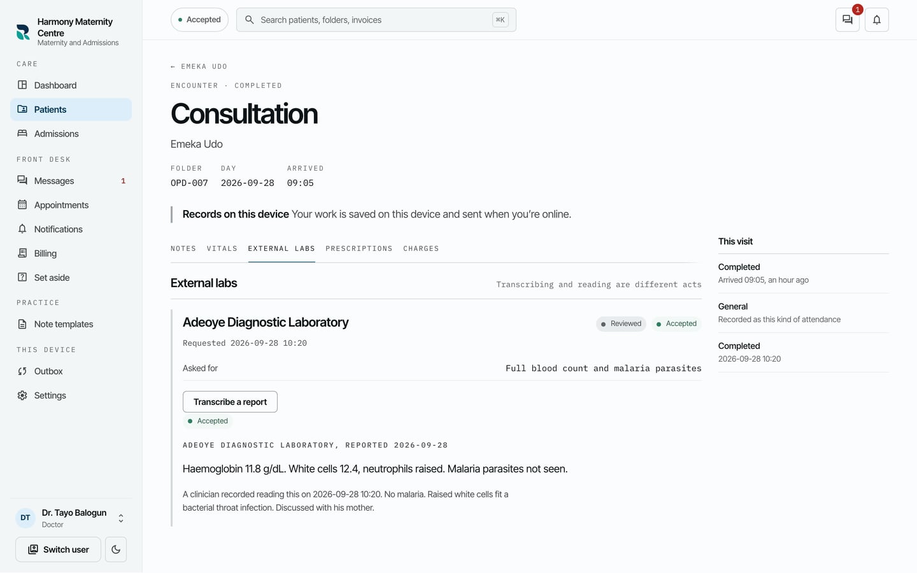Open the Charges tab
This screenshot has height=573, width=917.
coord(421,248)
